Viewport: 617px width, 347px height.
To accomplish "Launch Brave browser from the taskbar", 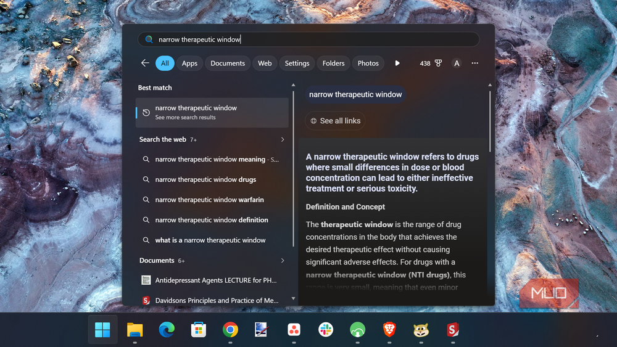I will (389, 330).
